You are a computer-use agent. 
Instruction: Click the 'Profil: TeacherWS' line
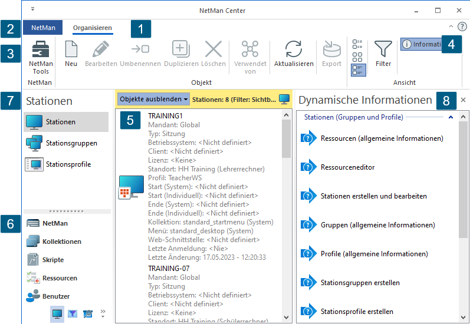[175, 178]
